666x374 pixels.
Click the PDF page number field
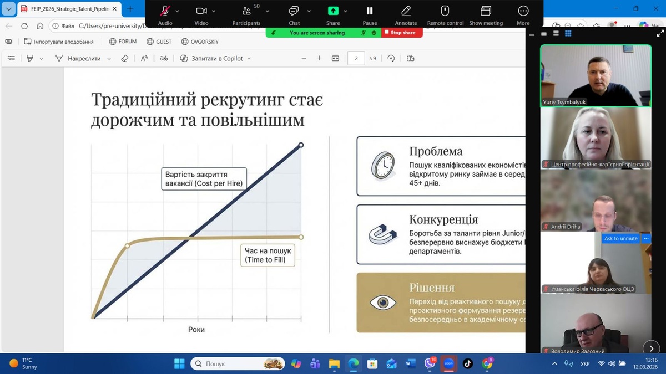pos(356,58)
